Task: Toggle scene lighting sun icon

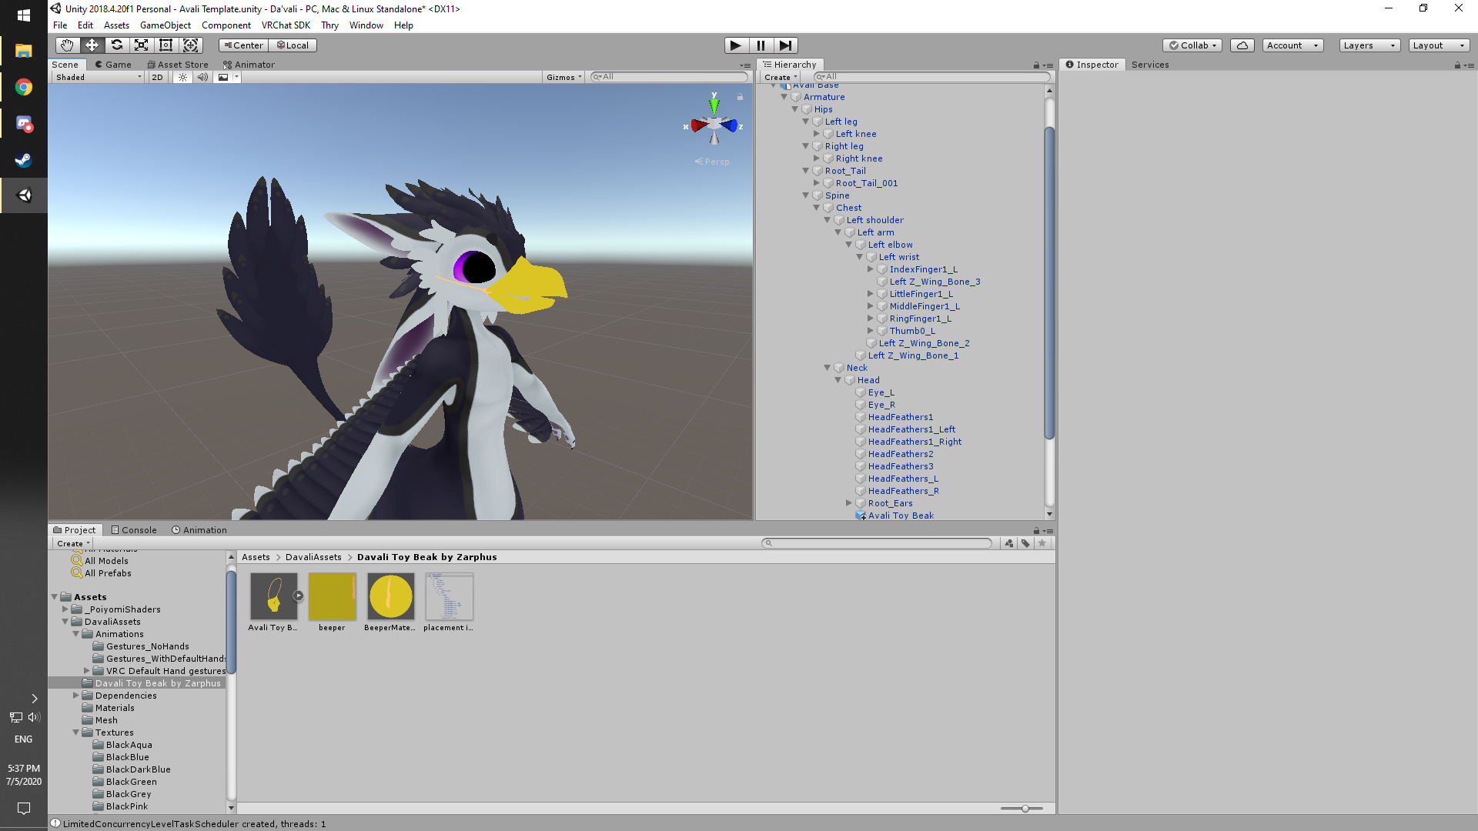Action: (x=182, y=77)
